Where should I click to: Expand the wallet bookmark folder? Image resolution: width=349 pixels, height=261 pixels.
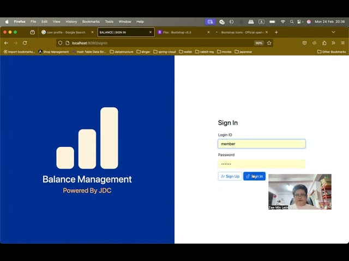click(x=185, y=52)
